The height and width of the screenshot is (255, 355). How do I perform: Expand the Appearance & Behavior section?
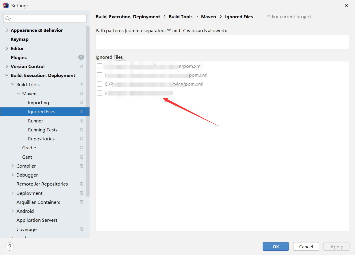7,30
